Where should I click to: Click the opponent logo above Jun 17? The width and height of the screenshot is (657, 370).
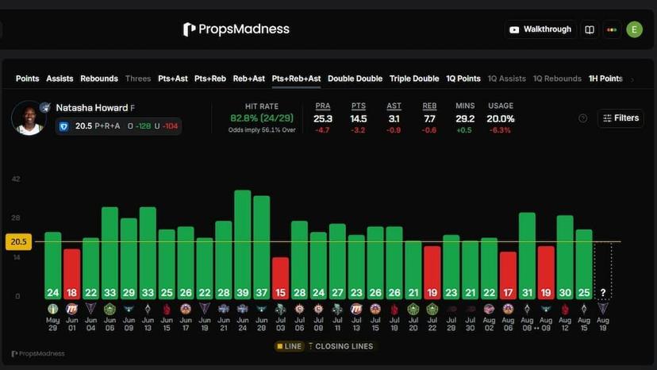point(186,309)
